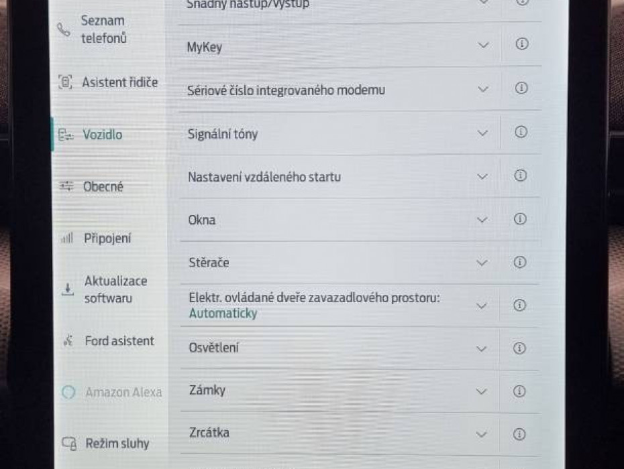Open info for Nastavení vzdáleného startu
Image resolution: width=624 pixels, height=469 pixels.
[x=520, y=176]
